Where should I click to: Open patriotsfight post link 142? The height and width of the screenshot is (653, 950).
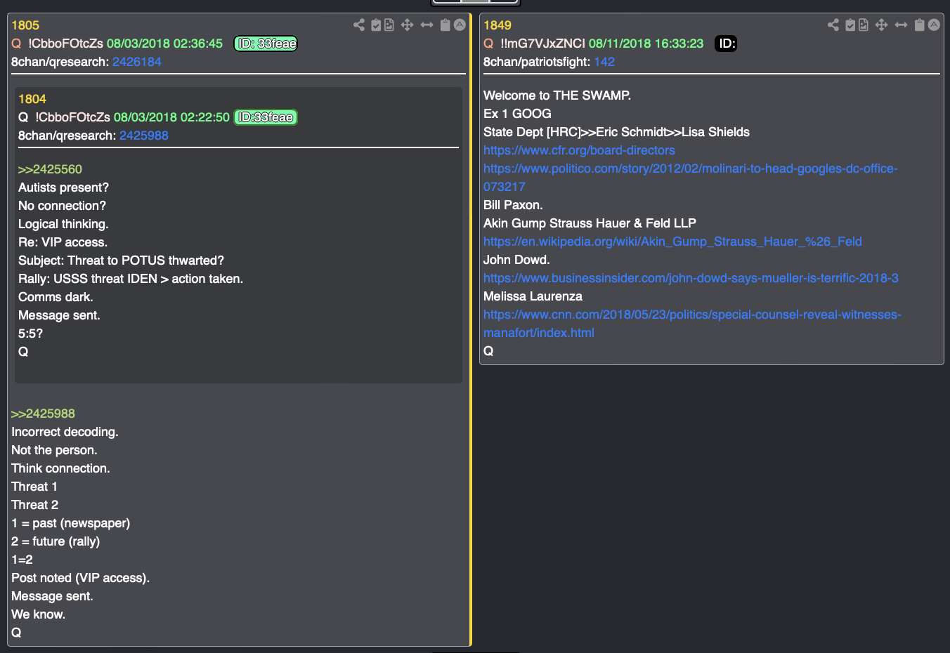tap(604, 62)
